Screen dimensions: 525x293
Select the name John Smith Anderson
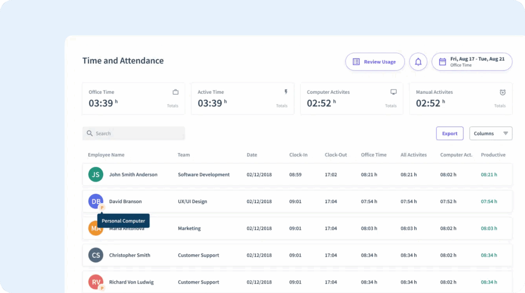(x=133, y=174)
